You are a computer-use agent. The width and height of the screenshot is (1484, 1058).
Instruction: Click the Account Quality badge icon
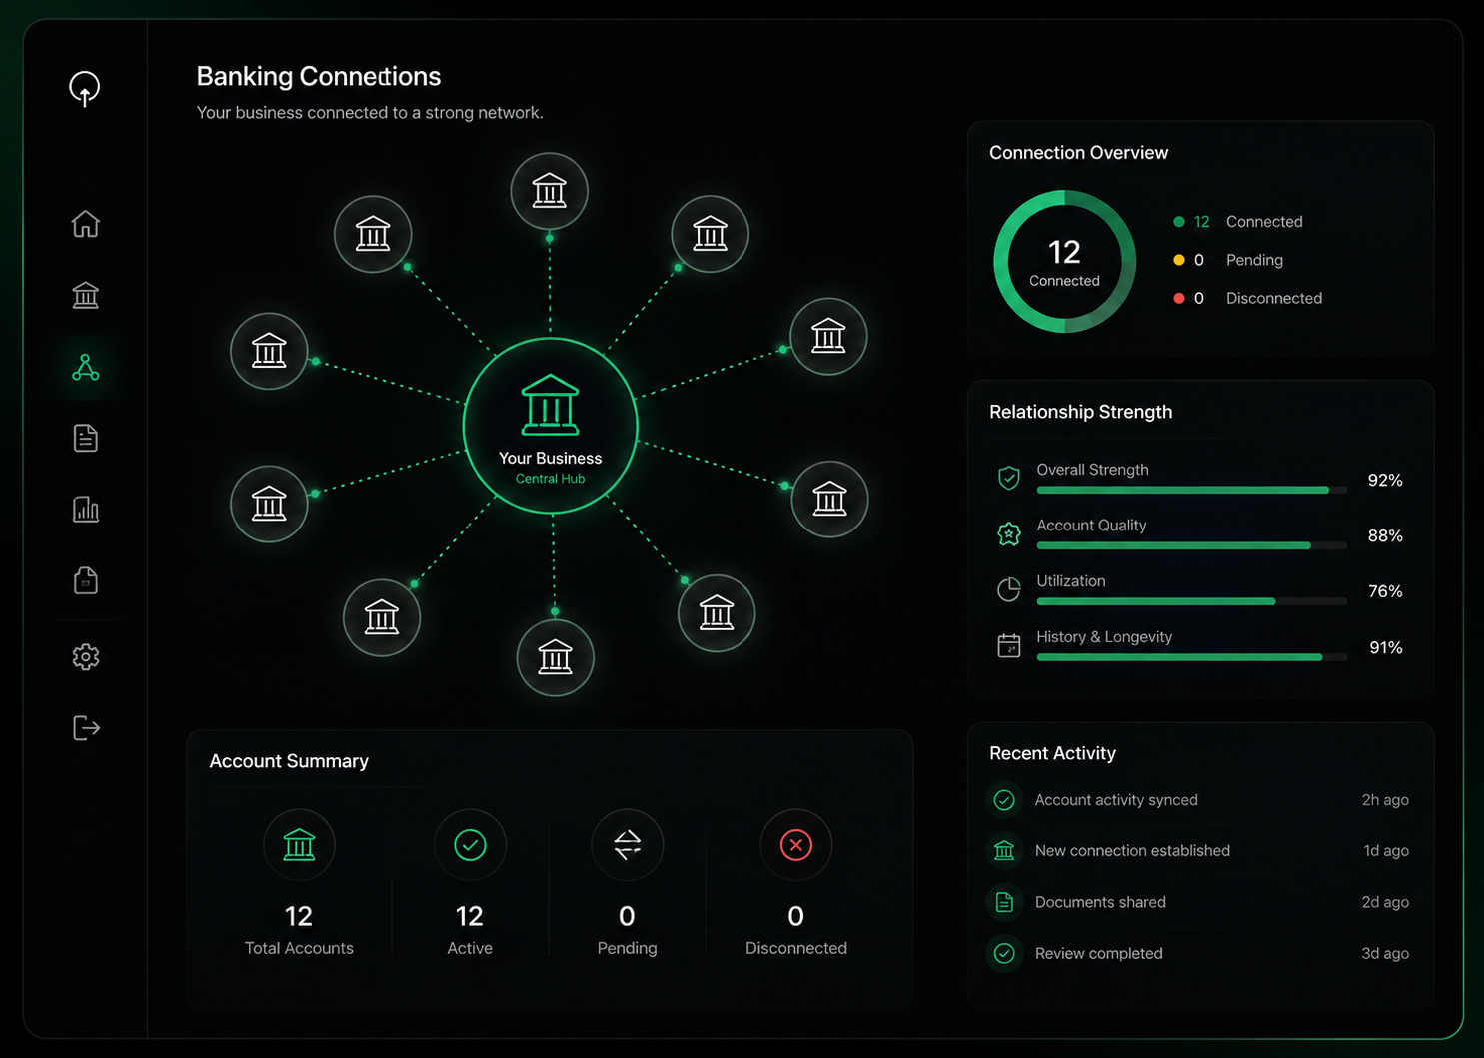pos(1009,533)
